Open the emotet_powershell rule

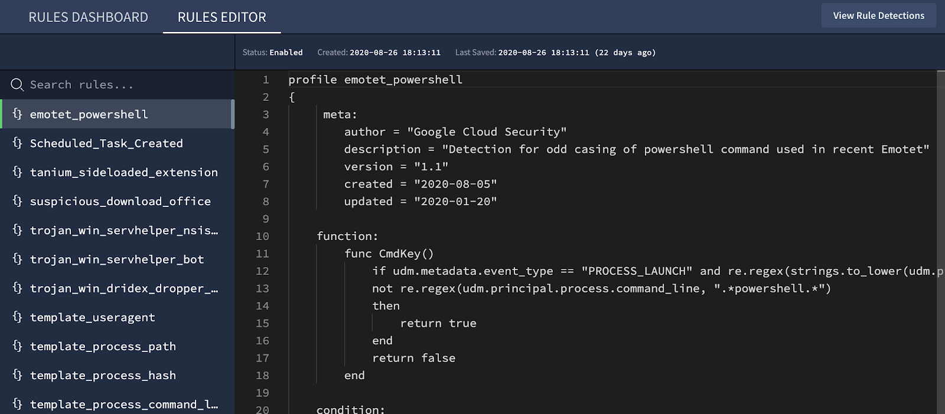click(x=117, y=114)
